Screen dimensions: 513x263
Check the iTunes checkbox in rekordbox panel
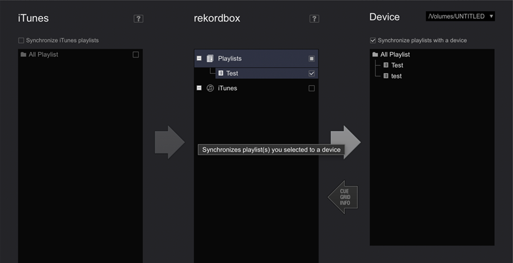[312, 88]
